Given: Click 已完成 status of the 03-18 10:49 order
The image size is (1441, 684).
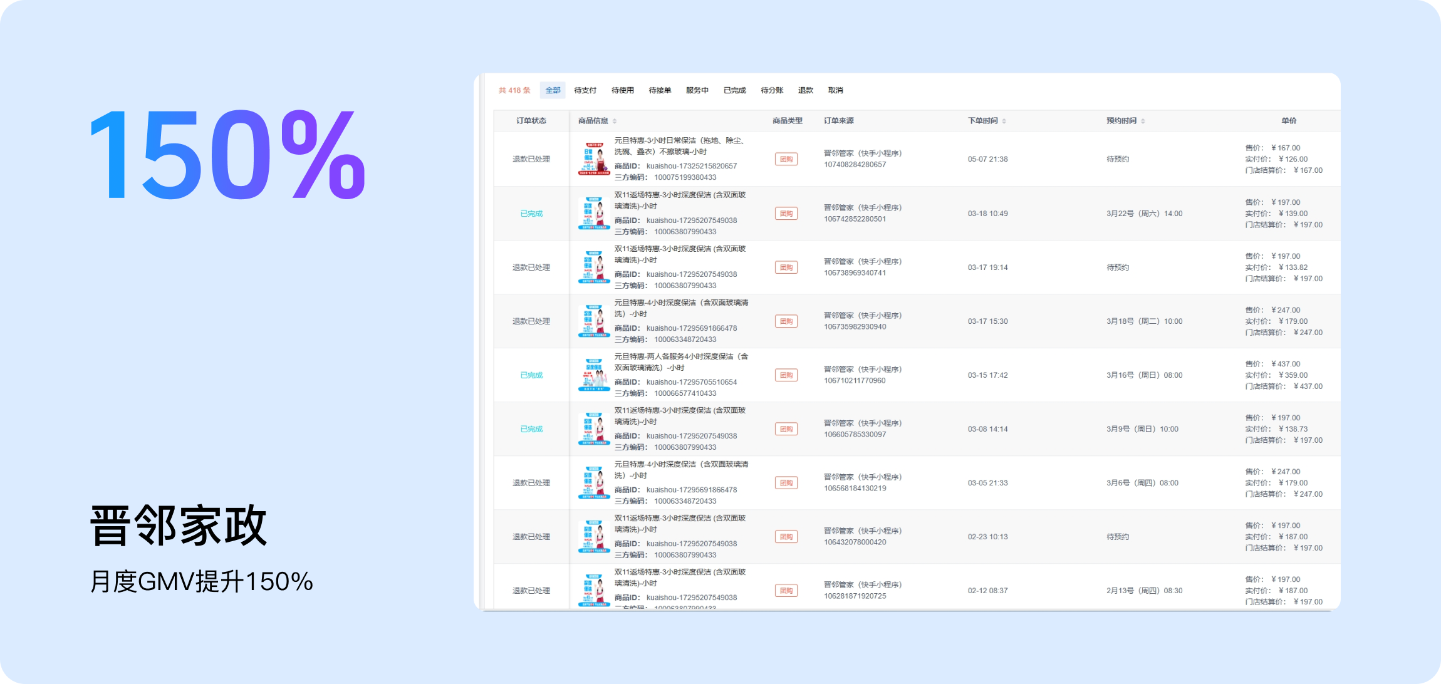Looking at the screenshot, I should click(x=531, y=214).
